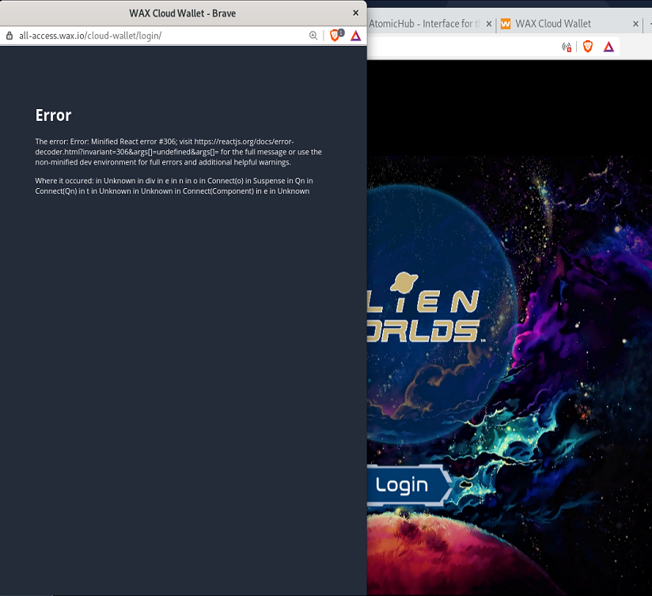This screenshot has width=652, height=596.
Task: Click Brave Rewards triangle in background browser
Action: (608, 47)
